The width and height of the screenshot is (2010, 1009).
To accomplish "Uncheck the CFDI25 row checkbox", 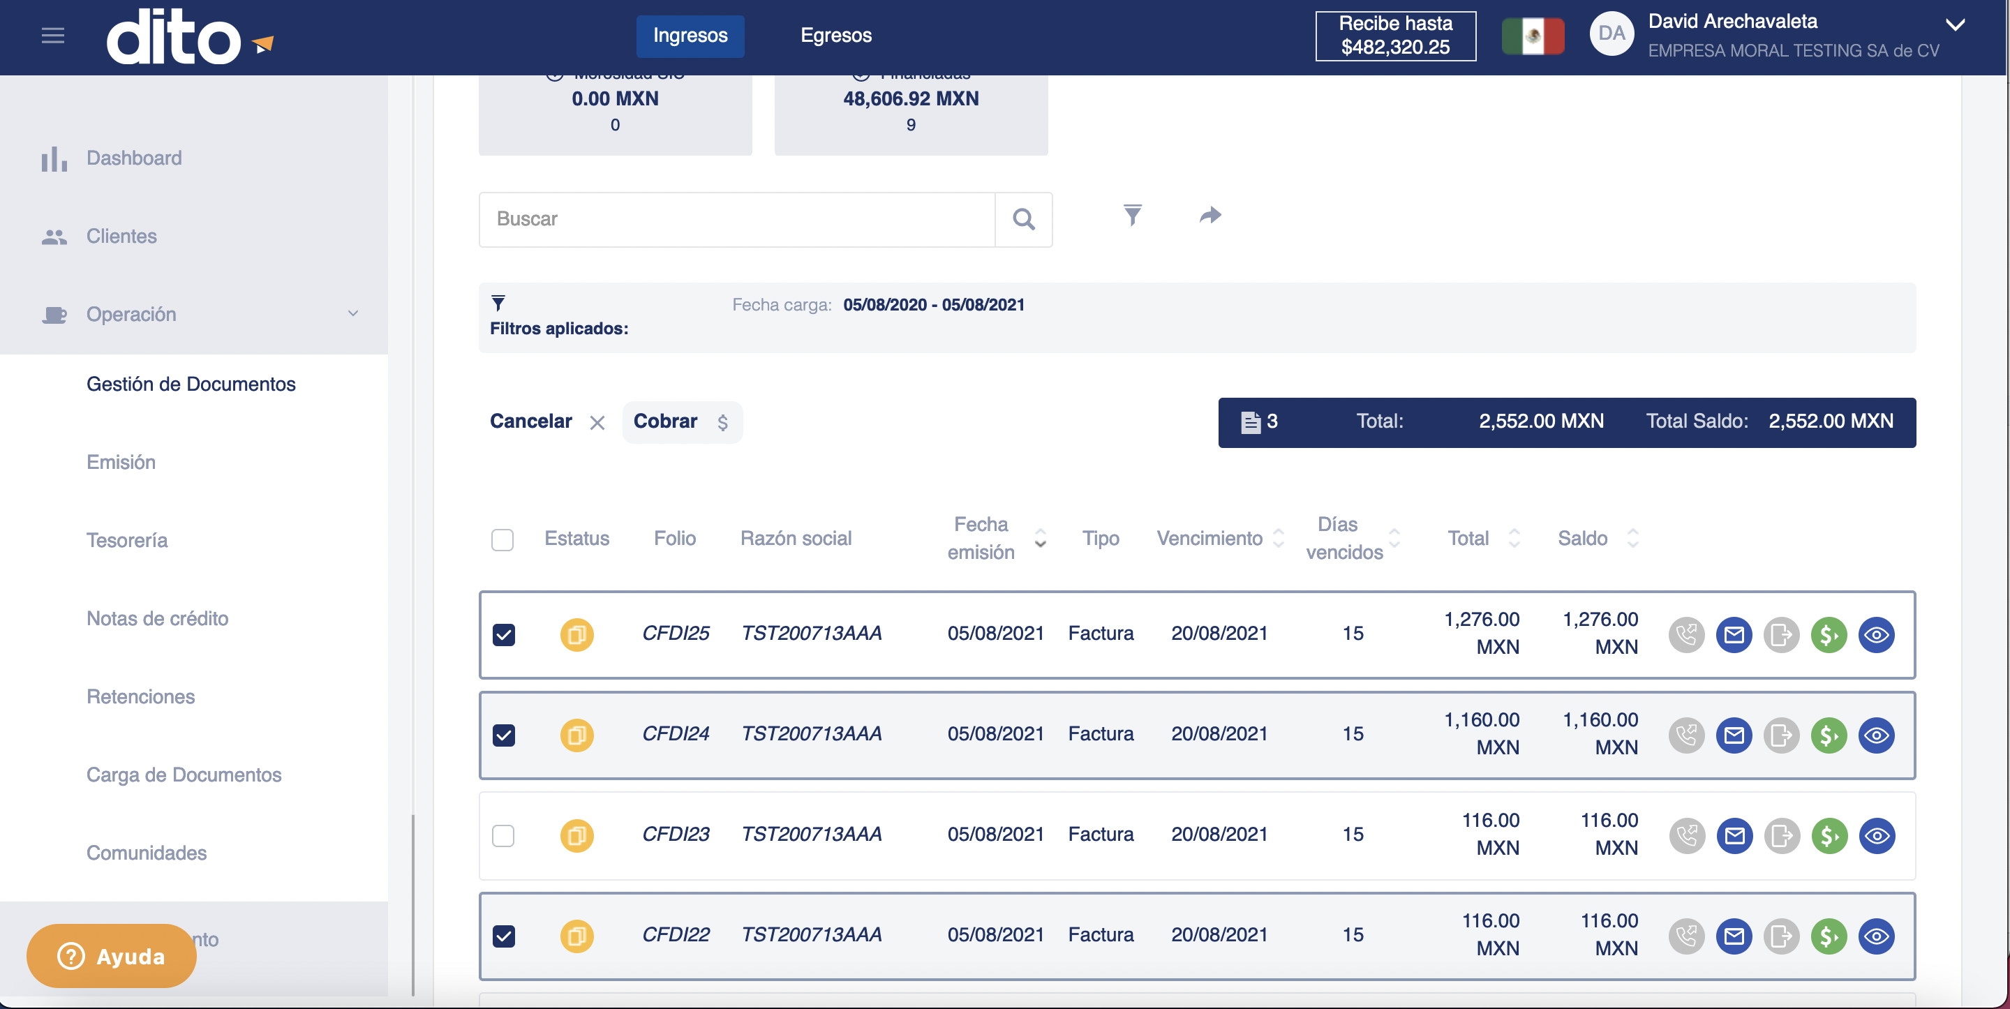I will (503, 634).
